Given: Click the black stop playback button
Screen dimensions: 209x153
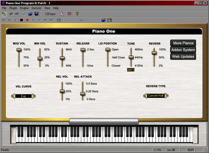Looking at the screenshot, I should 22,20.
